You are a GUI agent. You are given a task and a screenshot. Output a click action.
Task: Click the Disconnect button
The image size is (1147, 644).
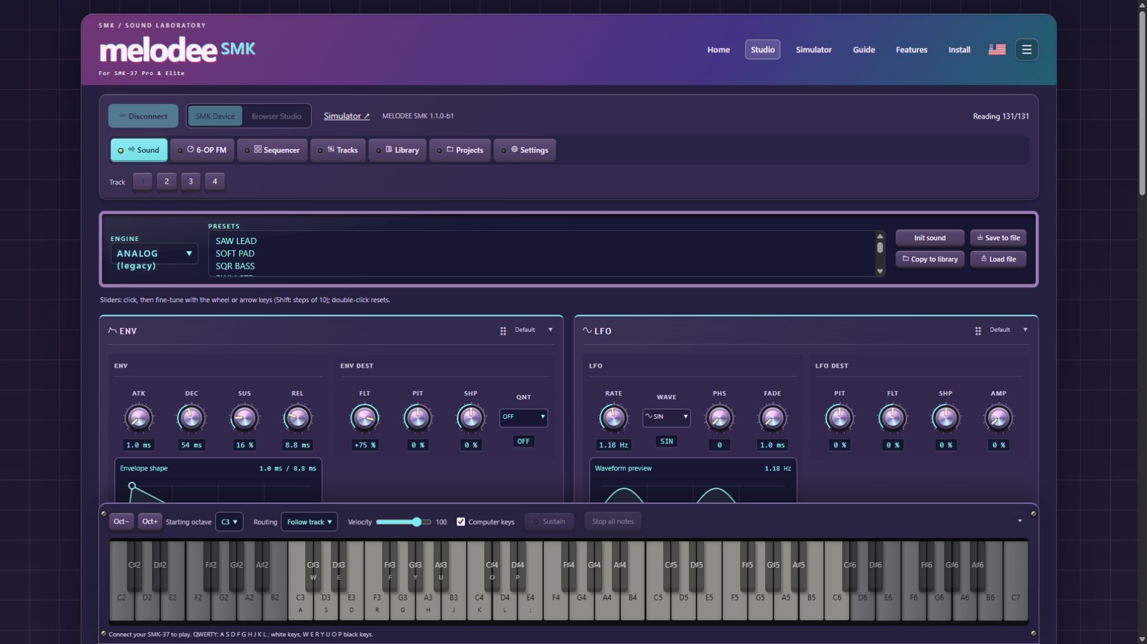coord(143,116)
